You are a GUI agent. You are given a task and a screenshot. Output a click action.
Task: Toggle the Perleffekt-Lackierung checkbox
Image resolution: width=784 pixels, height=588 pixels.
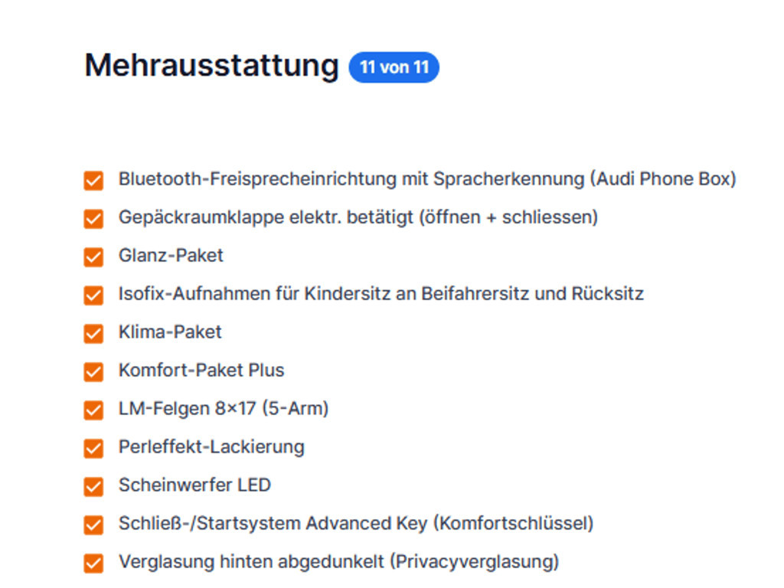point(93,448)
